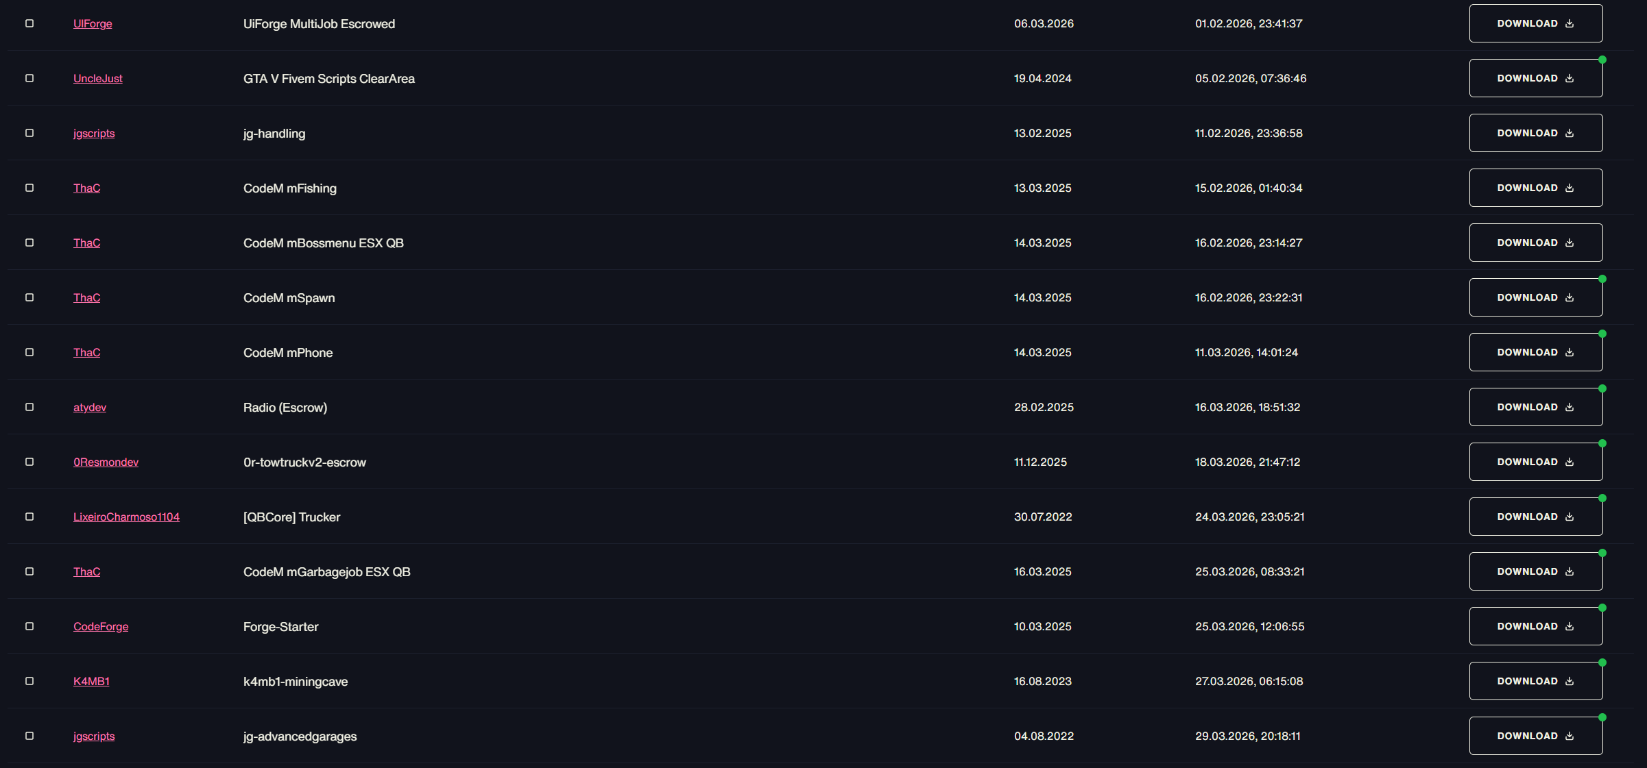Click download icon for jg-advancedgarages
The width and height of the screenshot is (1647, 768).
1570,736
